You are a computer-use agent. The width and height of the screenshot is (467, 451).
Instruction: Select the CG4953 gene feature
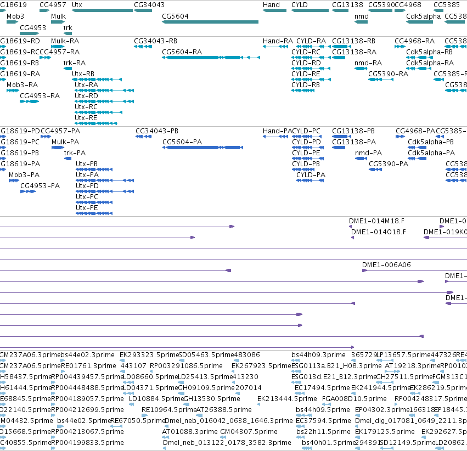pos(30,33)
